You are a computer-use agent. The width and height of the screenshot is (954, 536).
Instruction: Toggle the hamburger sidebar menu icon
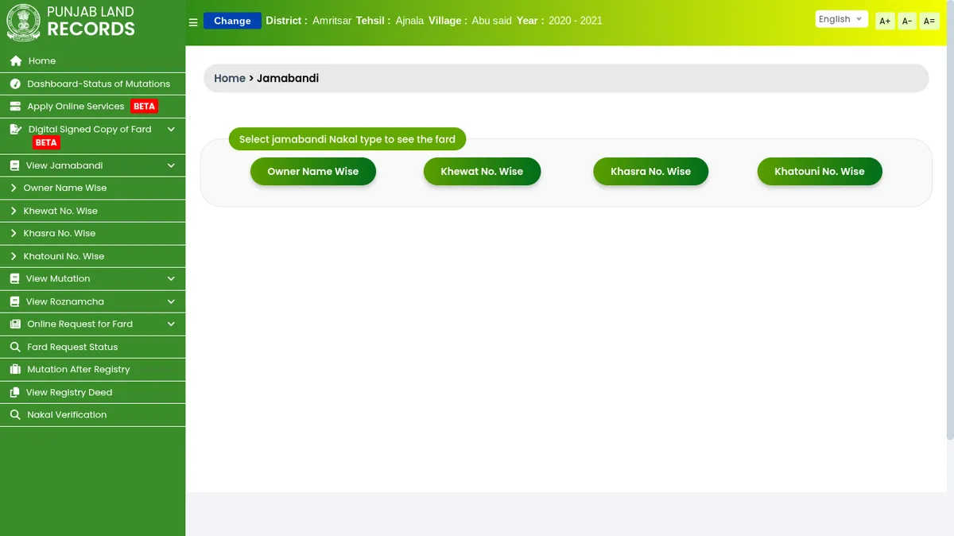pos(193,22)
